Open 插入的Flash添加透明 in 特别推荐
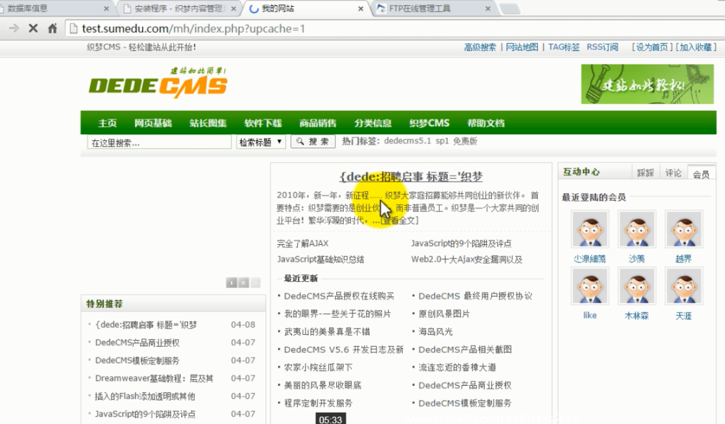Image resolution: width=725 pixels, height=424 pixels. [x=145, y=396]
